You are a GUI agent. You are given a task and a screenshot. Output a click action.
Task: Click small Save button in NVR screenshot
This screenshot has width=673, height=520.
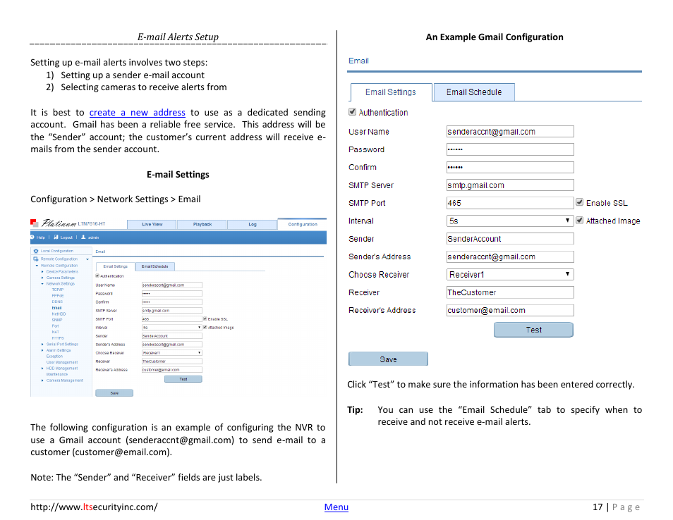tap(114, 393)
